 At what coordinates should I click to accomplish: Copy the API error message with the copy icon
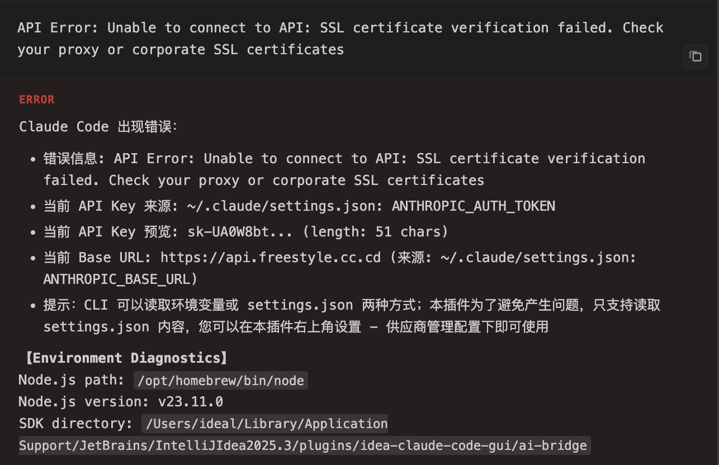tap(696, 56)
